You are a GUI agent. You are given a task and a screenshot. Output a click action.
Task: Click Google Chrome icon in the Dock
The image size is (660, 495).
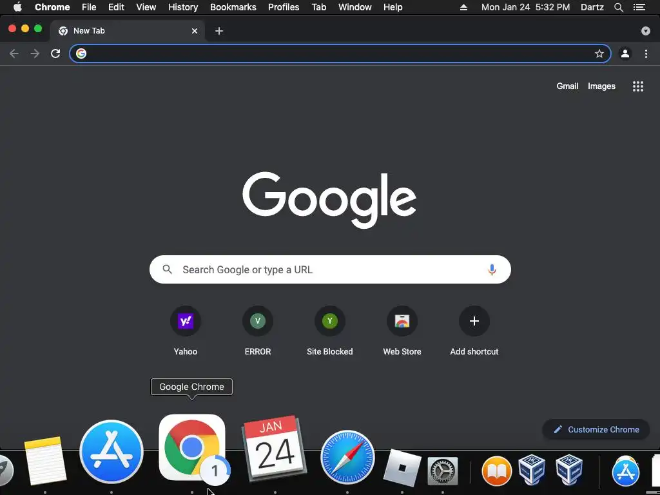(192, 447)
